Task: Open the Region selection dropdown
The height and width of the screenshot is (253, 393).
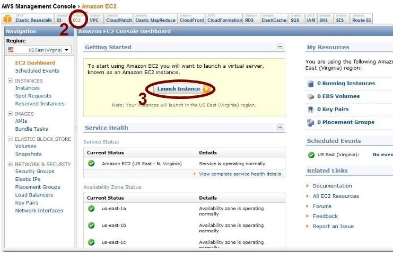Action: [x=39, y=50]
